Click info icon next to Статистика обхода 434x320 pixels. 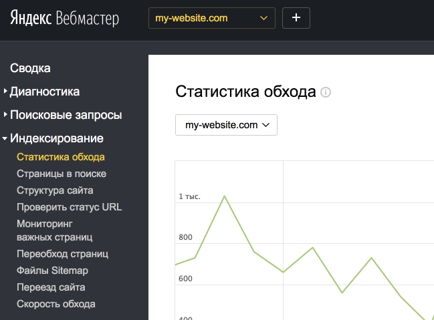coord(326,92)
